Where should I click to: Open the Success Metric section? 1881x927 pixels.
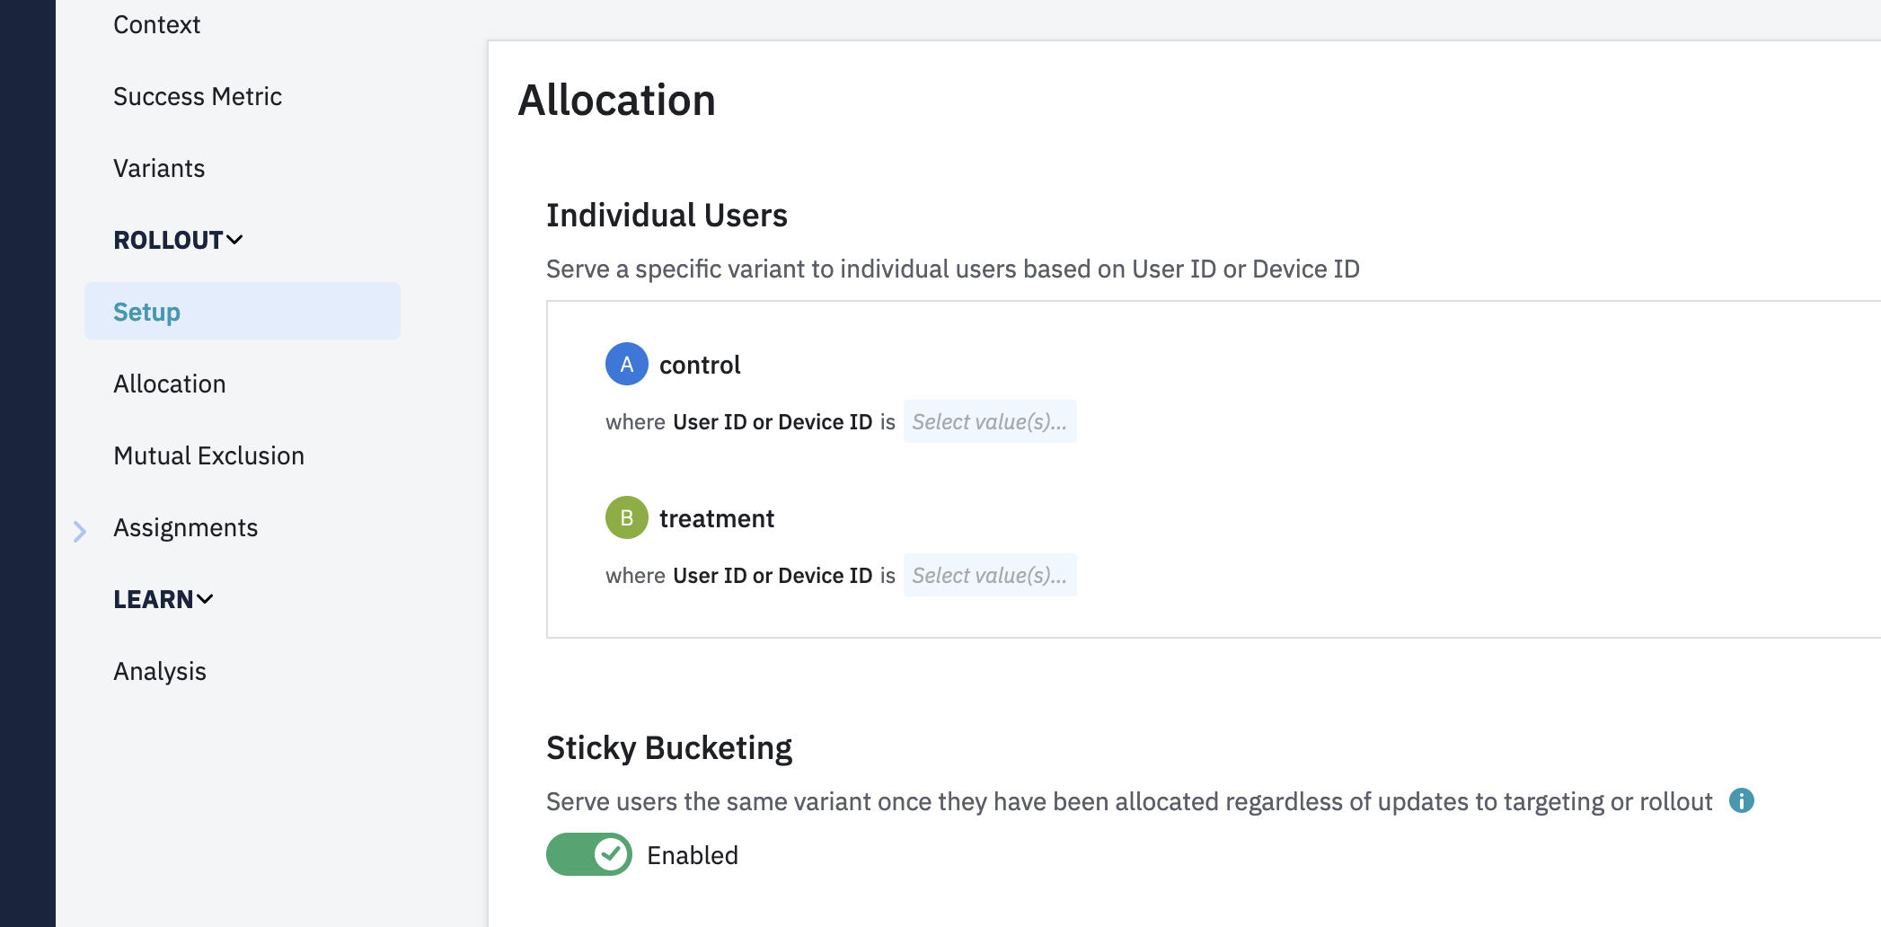click(198, 96)
